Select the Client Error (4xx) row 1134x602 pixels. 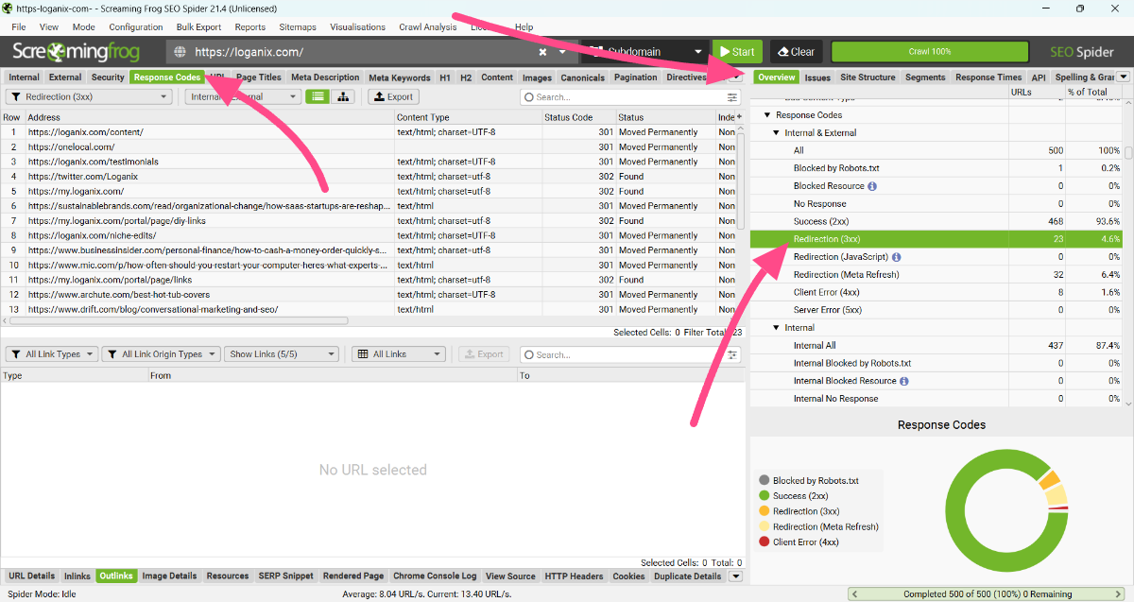(936, 292)
